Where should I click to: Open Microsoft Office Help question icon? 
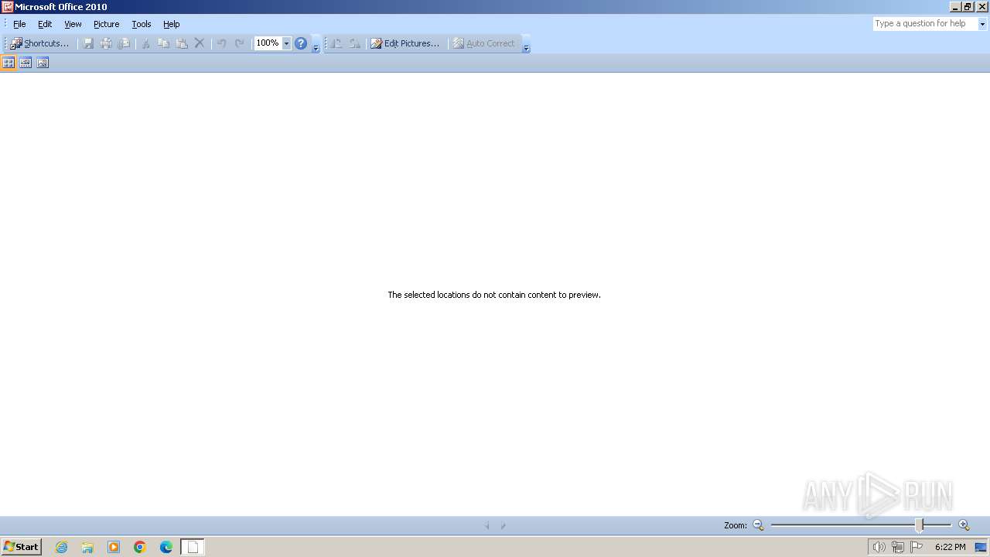301,43
